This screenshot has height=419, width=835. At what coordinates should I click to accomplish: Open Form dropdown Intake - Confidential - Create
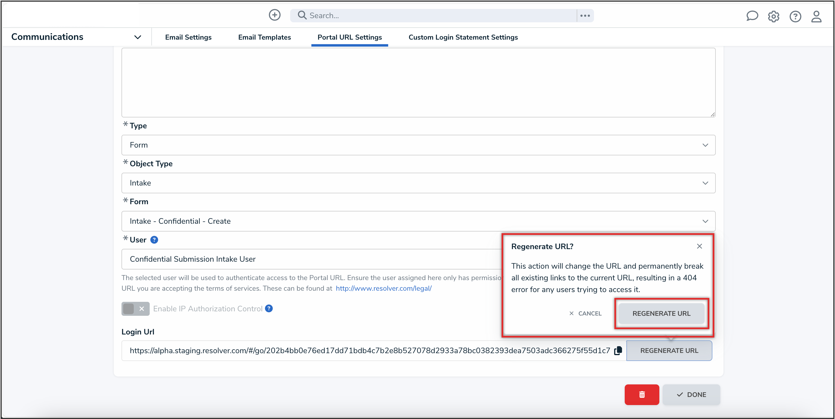(x=418, y=221)
